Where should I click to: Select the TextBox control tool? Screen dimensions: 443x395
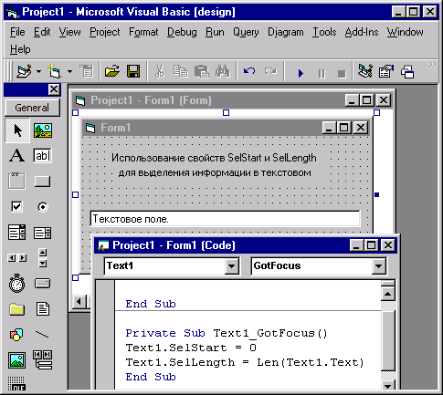click(x=43, y=155)
